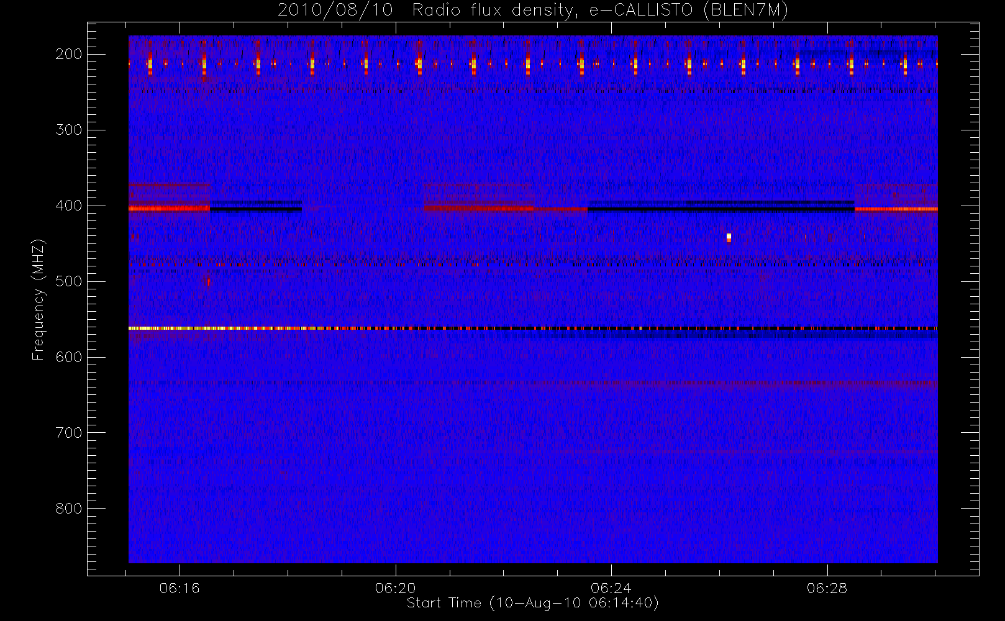This screenshot has width=1005, height=621.
Task: Click the plot title "2010/08/10 Radio flux density, e-CALLISTO (BLEN7M)"
Action: [x=533, y=10]
